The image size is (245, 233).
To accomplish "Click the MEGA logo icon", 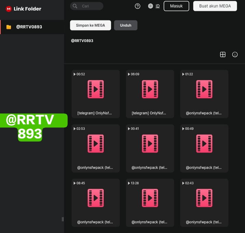I will coord(9,9).
